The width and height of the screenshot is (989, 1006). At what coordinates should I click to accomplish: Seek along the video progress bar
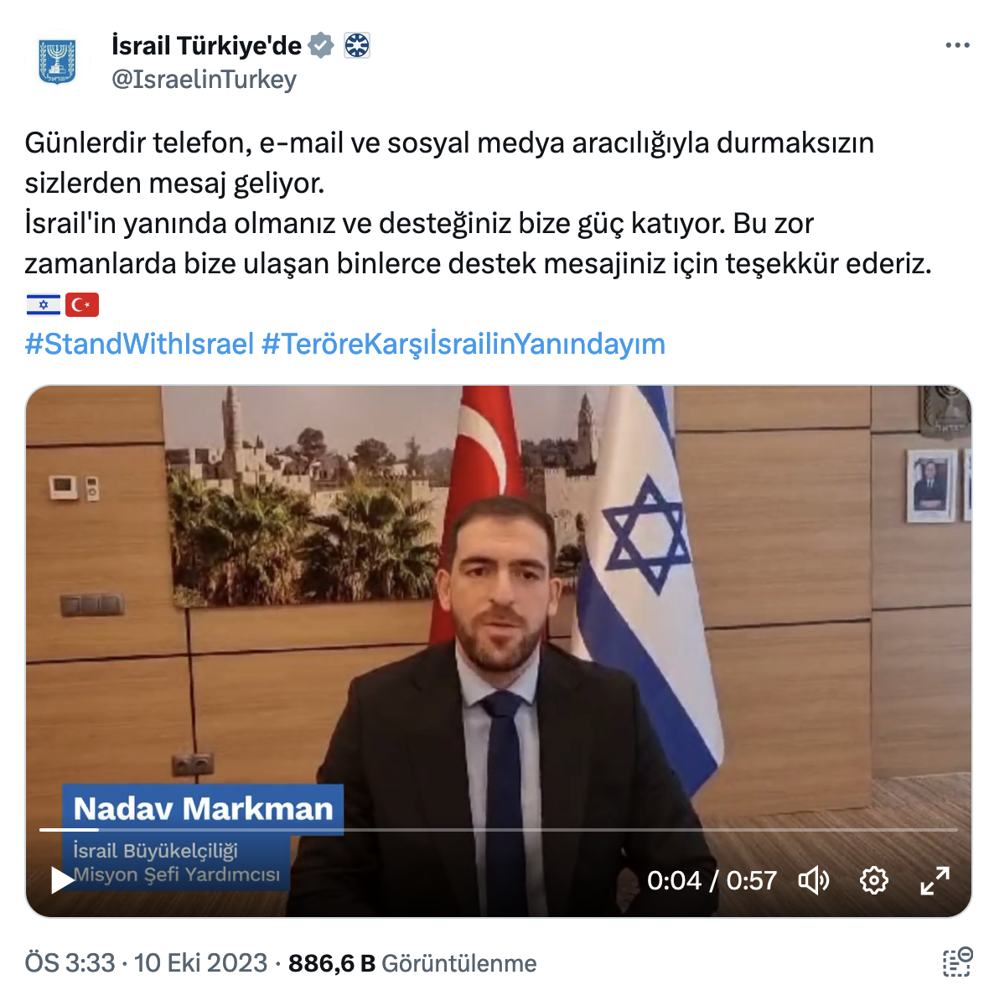click(499, 830)
